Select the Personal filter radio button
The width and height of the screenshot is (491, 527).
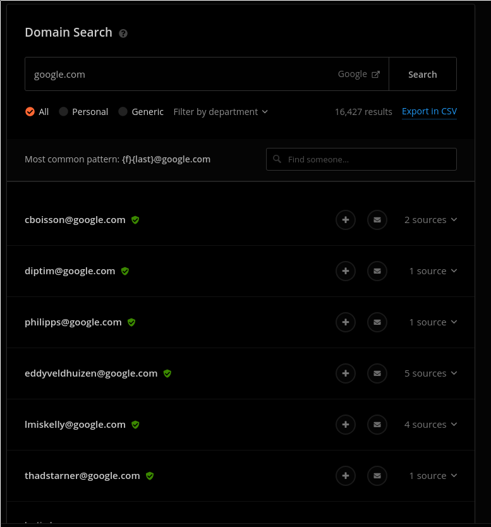[64, 112]
